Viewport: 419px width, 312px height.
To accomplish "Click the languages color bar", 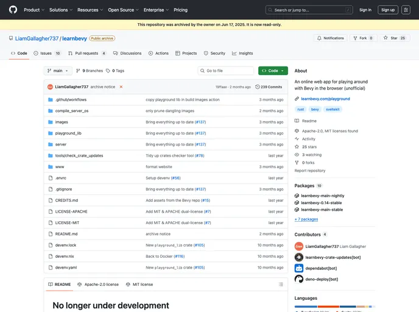I will point(334,307).
